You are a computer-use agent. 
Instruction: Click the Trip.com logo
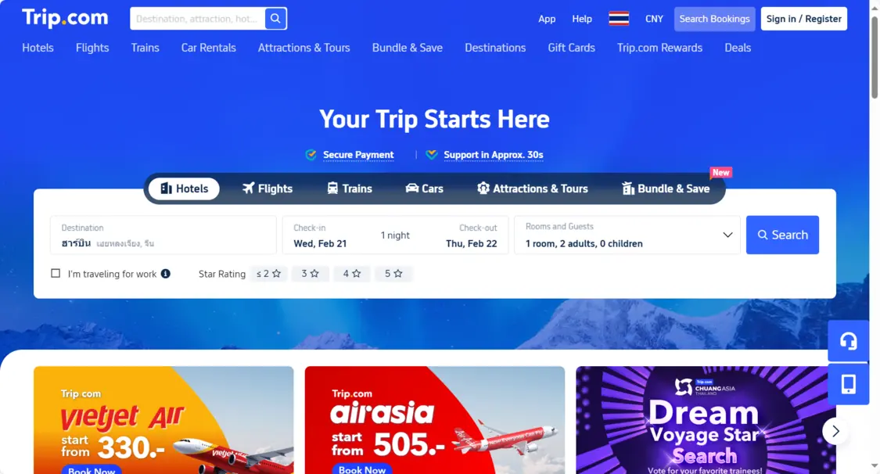coord(65,18)
